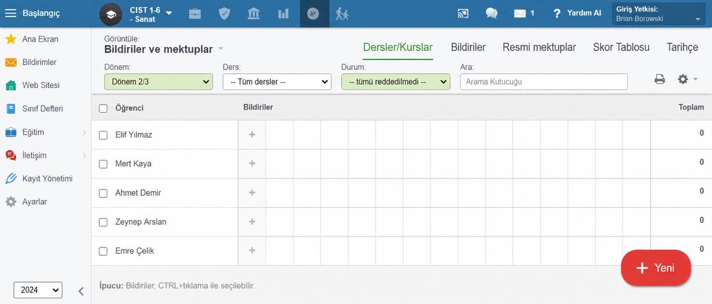Screen dimensions: 712x304
Task: Open the bank building icon
Action: point(254,13)
